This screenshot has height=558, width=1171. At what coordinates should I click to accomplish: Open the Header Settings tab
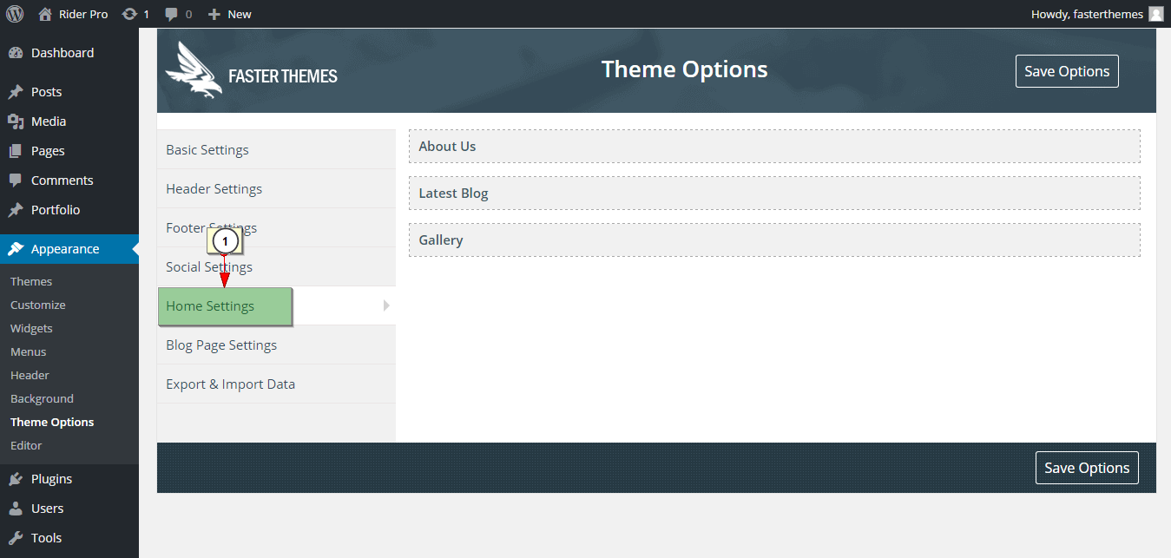tap(276, 188)
